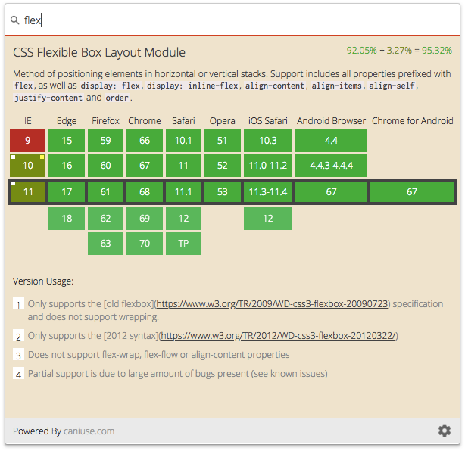The width and height of the screenshot is (465, 451).
Task: Click the 95.32% total support figure
Action: pyautogui.click(x=437, y=51)
